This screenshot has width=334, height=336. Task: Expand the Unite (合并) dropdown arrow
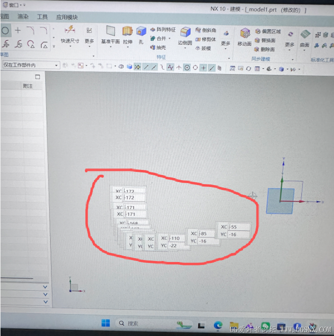170,38
